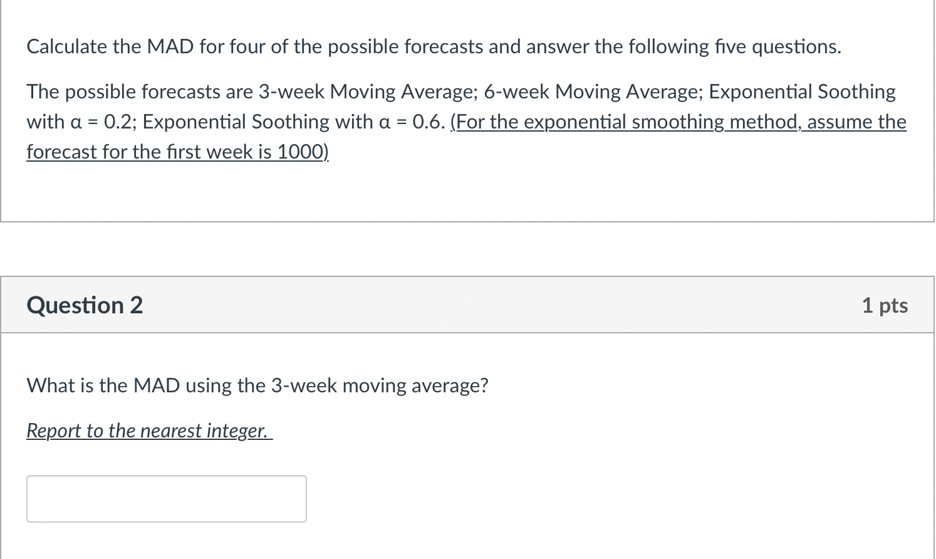
Task: Click underlined text For the exponential smoothing method
Action: pos(627,122)
